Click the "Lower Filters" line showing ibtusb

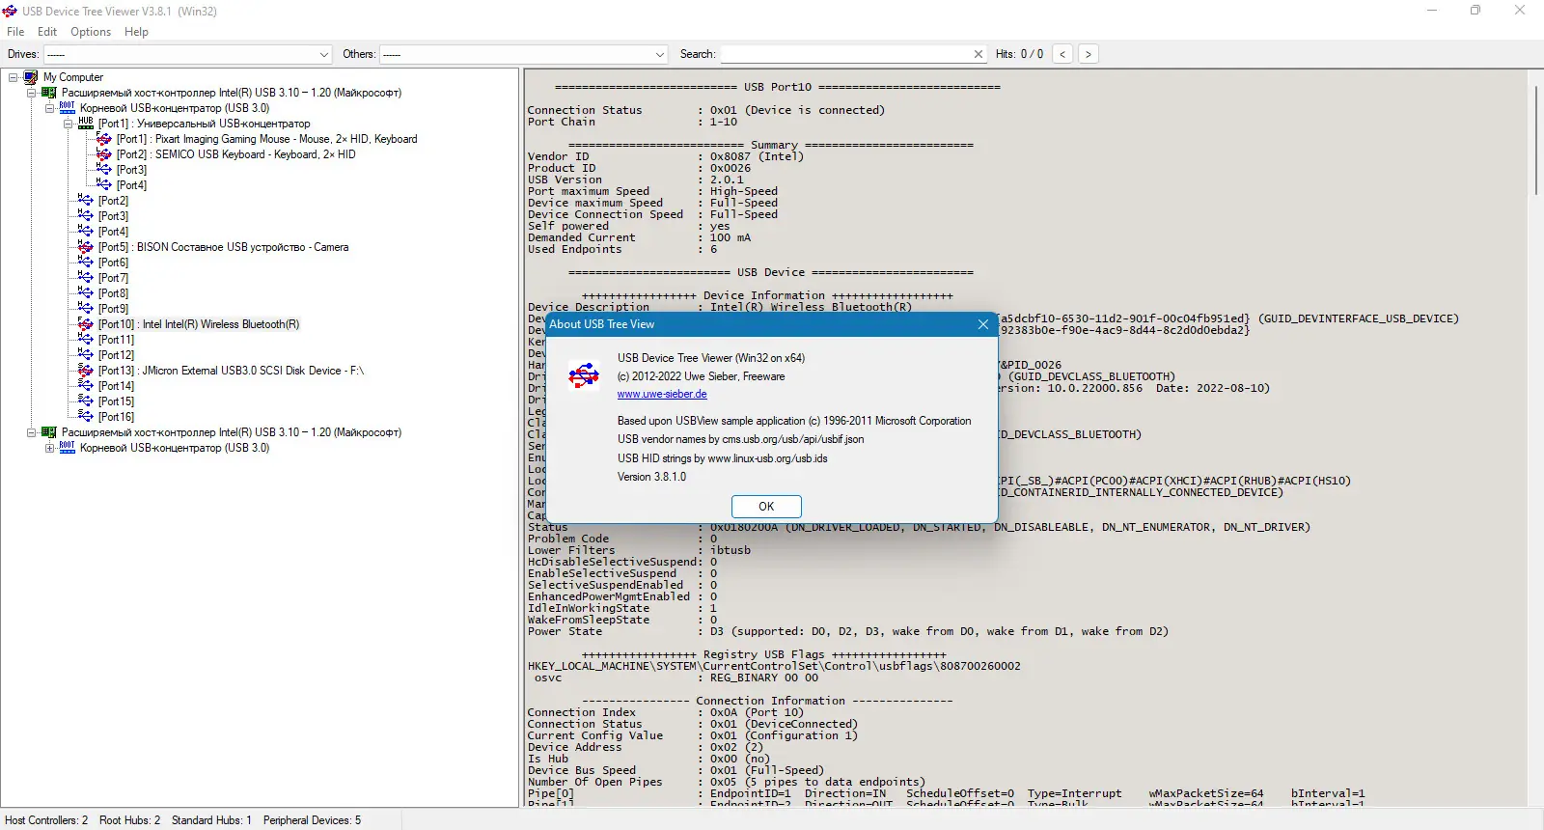640,550
